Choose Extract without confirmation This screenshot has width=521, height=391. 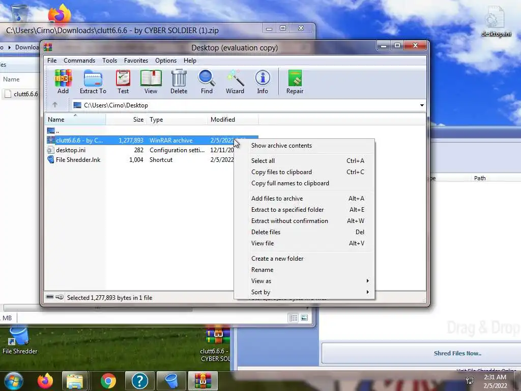pyautogui.click(x=304, y=221)
